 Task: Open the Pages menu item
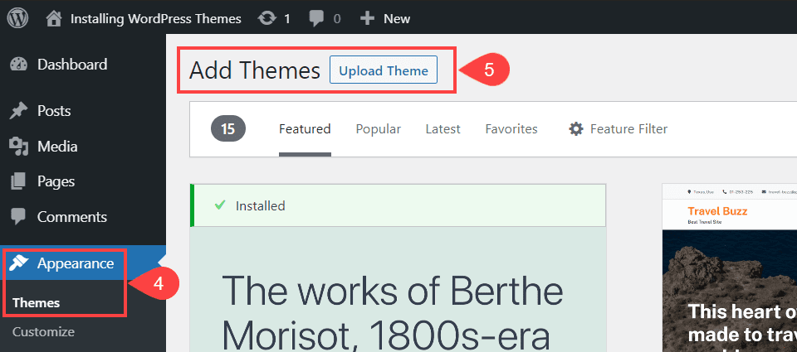tap(56, 181)
